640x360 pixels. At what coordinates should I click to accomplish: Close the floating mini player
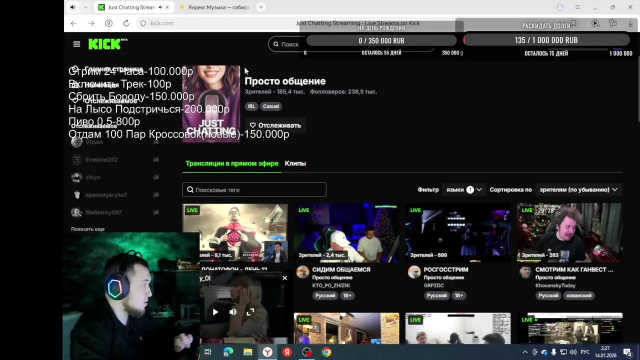click(x=284, y=278)
